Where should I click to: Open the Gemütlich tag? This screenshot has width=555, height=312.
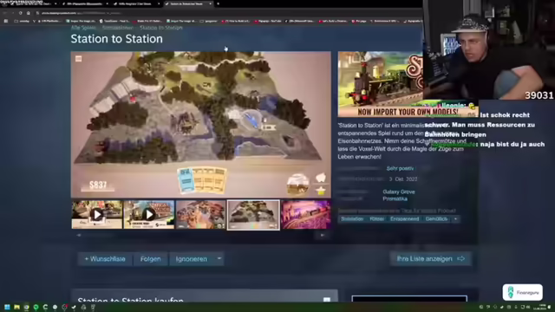tap(436, 219)
